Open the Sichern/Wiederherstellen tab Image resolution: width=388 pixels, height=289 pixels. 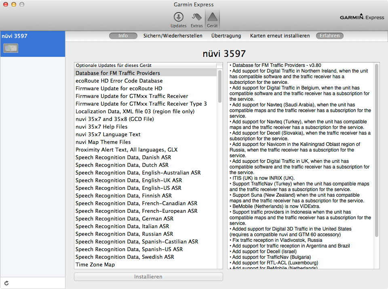click(x=173, y=36)
